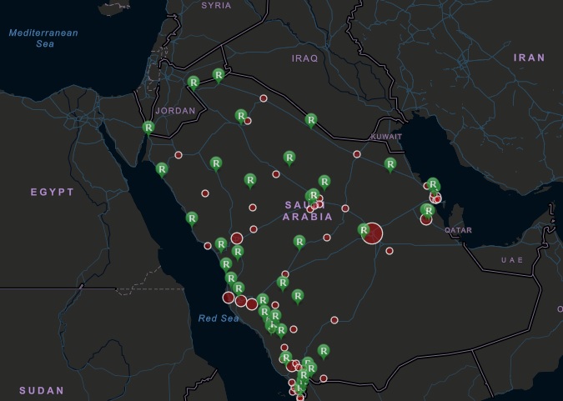Viewport: 563px width, 401px height.
Task: Click the UAE country label
Action: [511, 260]
